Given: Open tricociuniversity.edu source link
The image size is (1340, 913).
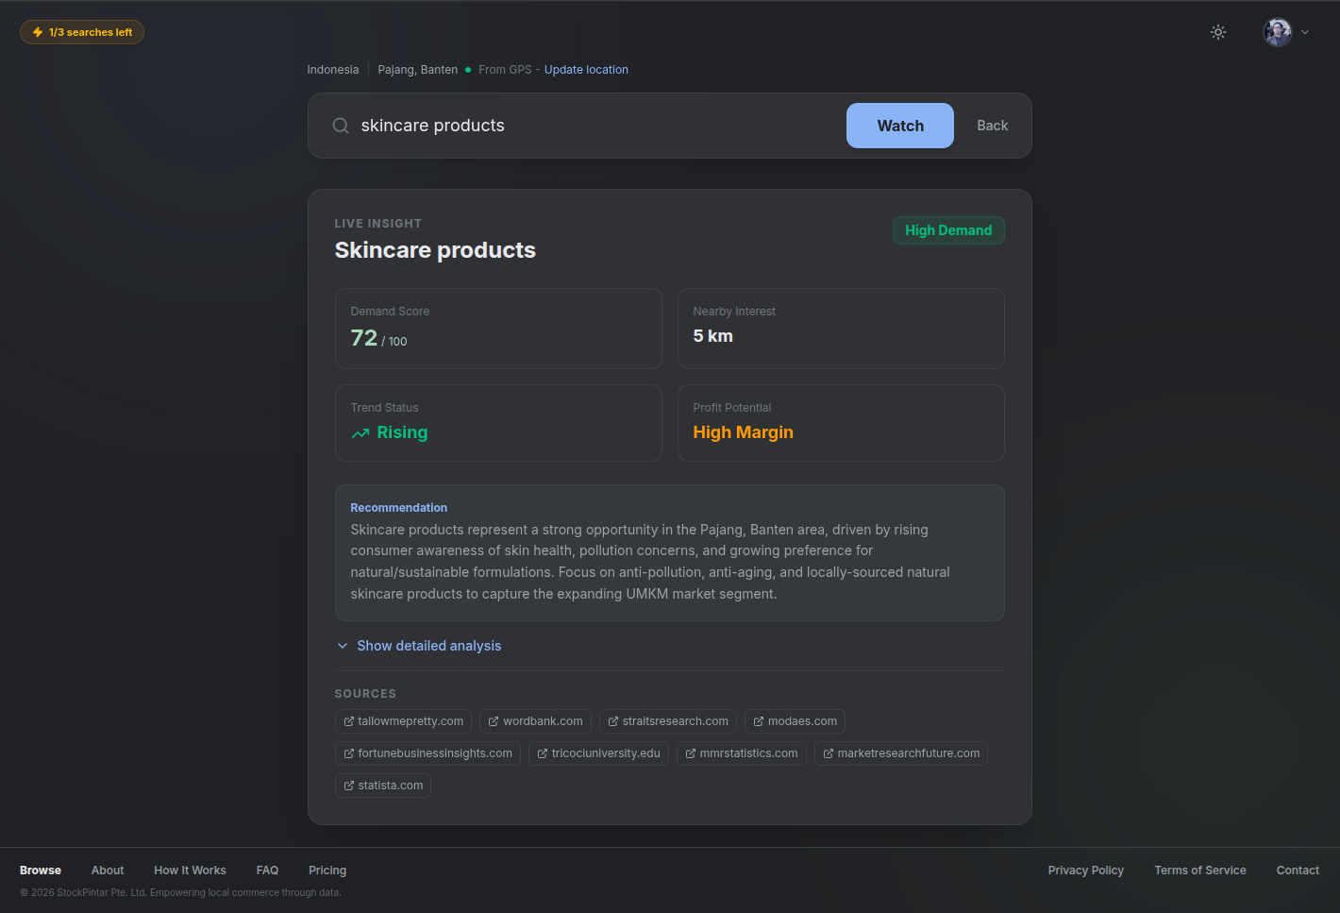Looking at the screenshot, I should click(598, 753).
